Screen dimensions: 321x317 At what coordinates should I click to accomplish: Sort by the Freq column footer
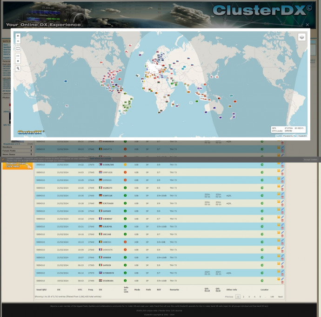tap(91, 289)
